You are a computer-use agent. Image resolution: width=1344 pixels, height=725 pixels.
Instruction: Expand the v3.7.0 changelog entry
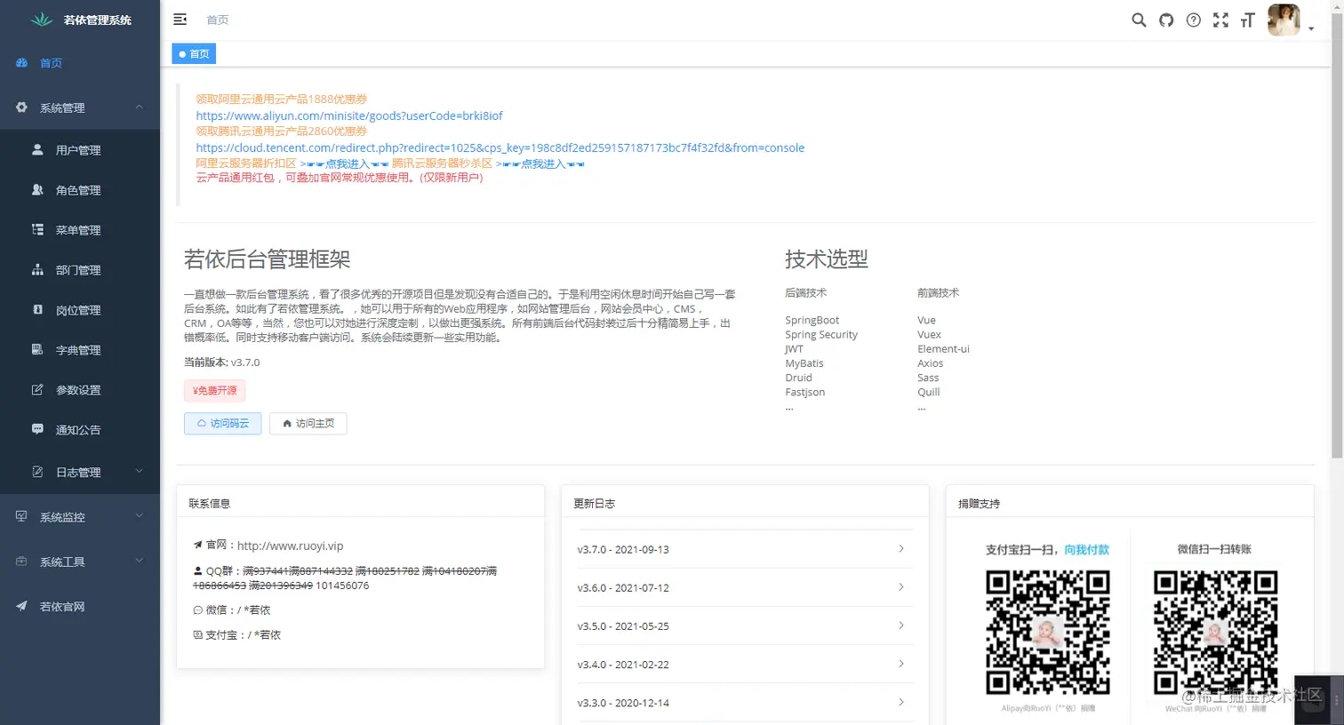(x=744, y=549)
